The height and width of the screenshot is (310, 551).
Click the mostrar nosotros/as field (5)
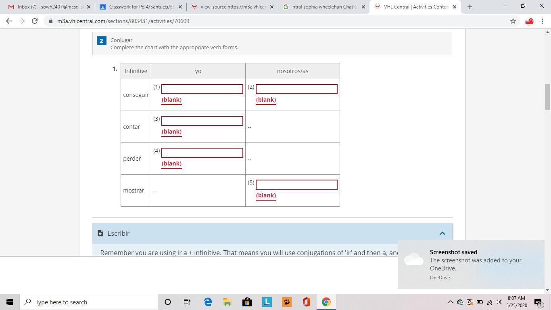[x=296, y=184]
